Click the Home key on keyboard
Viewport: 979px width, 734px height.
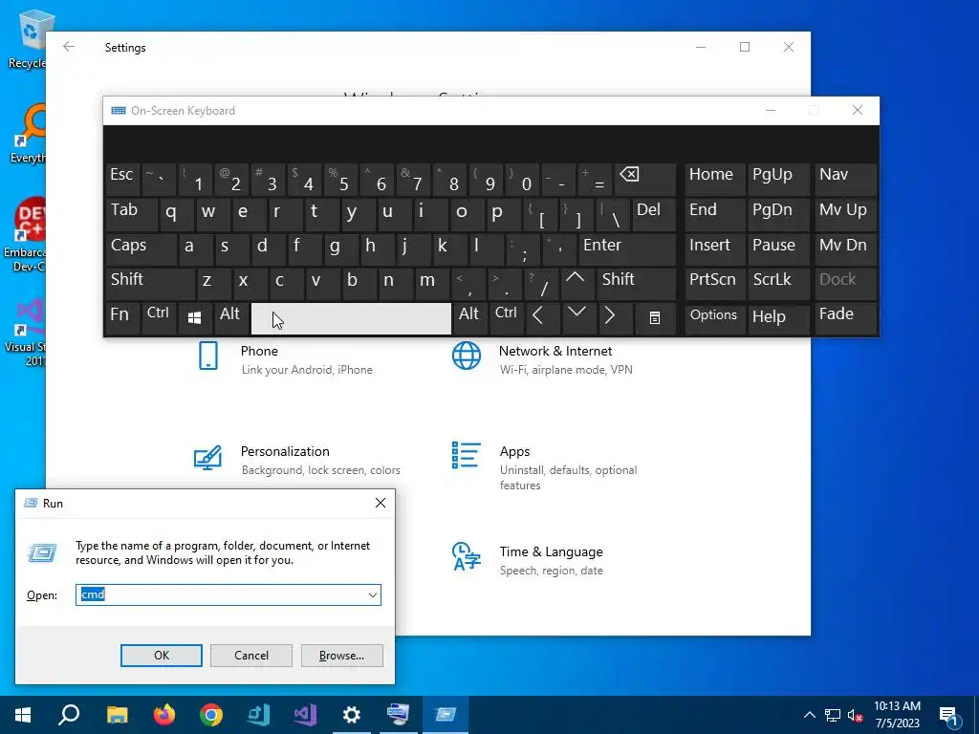tap(714, 180)
